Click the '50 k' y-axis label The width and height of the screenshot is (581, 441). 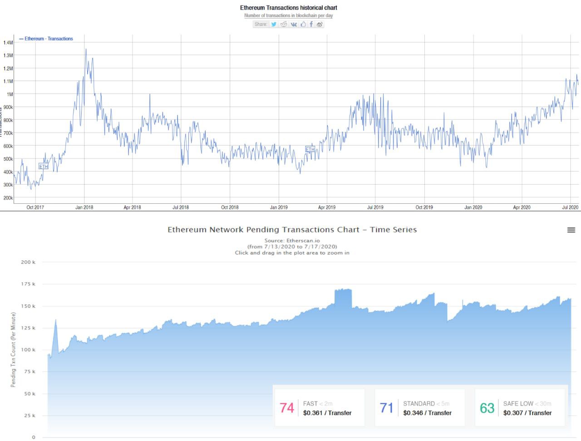(x=30, y=394)
